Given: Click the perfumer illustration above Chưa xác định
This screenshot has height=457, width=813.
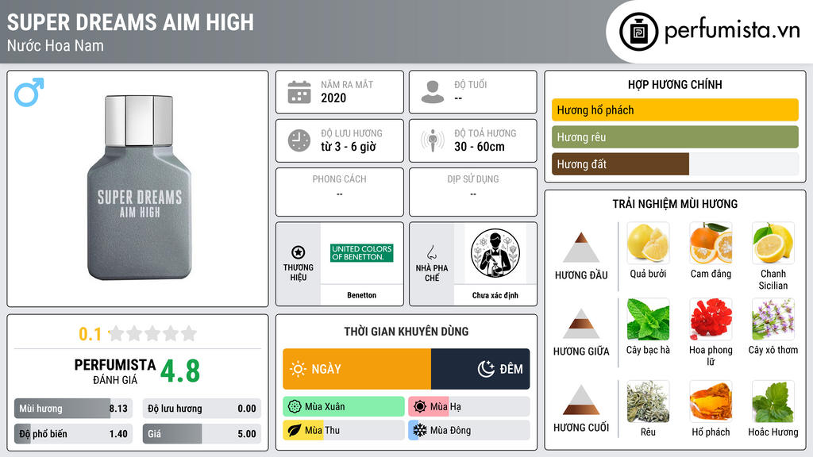Looking at the screenshot, I should click(495, 253).
